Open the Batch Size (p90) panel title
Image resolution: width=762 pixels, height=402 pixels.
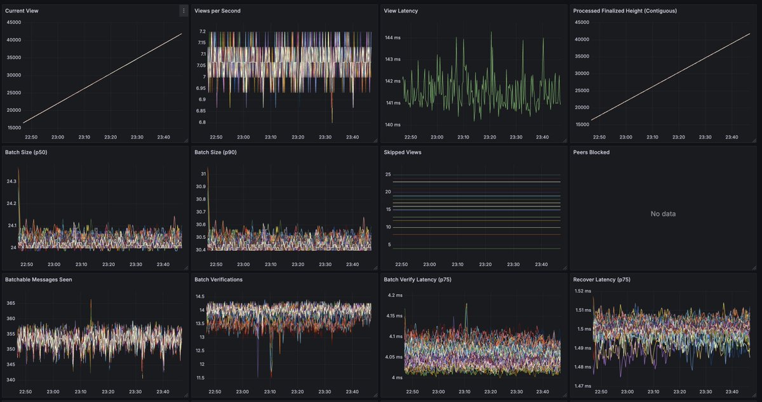pyautogui.click(x=217, y=152)
